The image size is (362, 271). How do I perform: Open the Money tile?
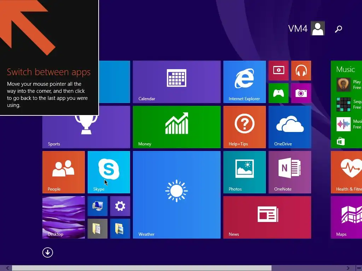click(x=177, y=127)
